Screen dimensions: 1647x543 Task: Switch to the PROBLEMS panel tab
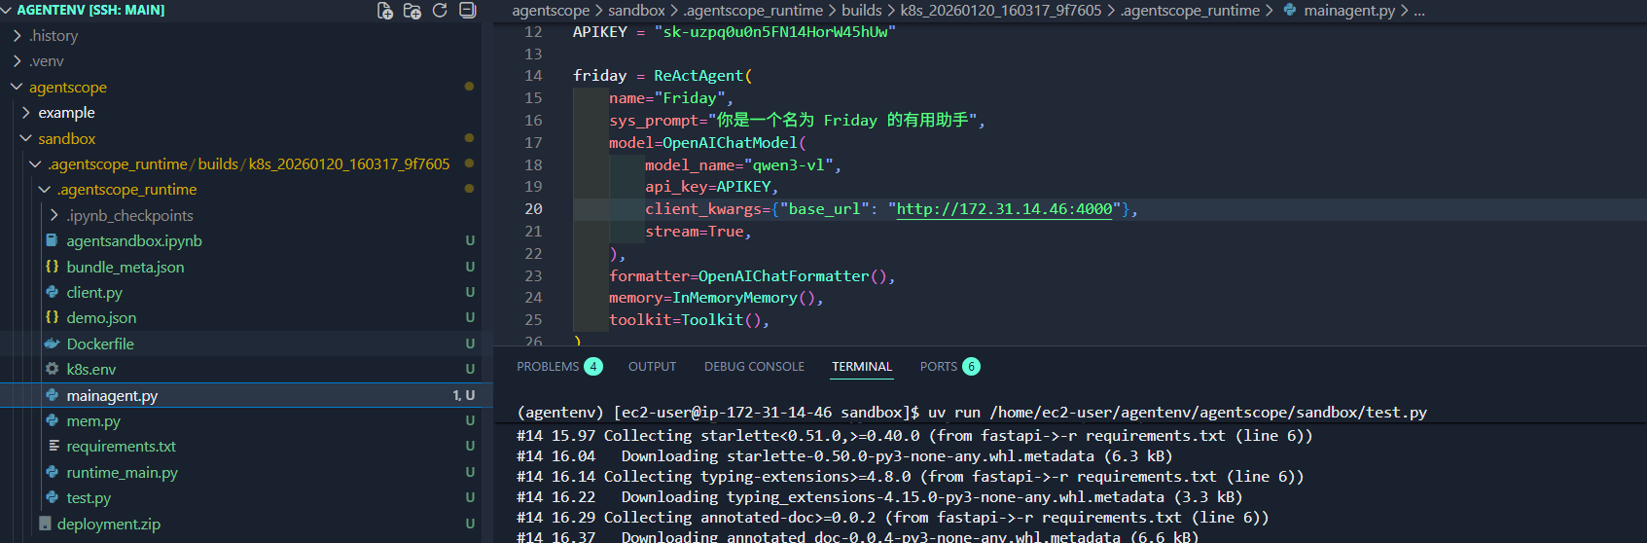[548, 367]
